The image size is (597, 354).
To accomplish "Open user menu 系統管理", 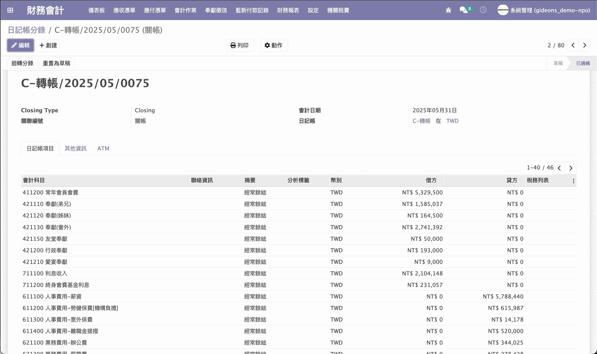I will pyautogui.click(x=544, y=10).
